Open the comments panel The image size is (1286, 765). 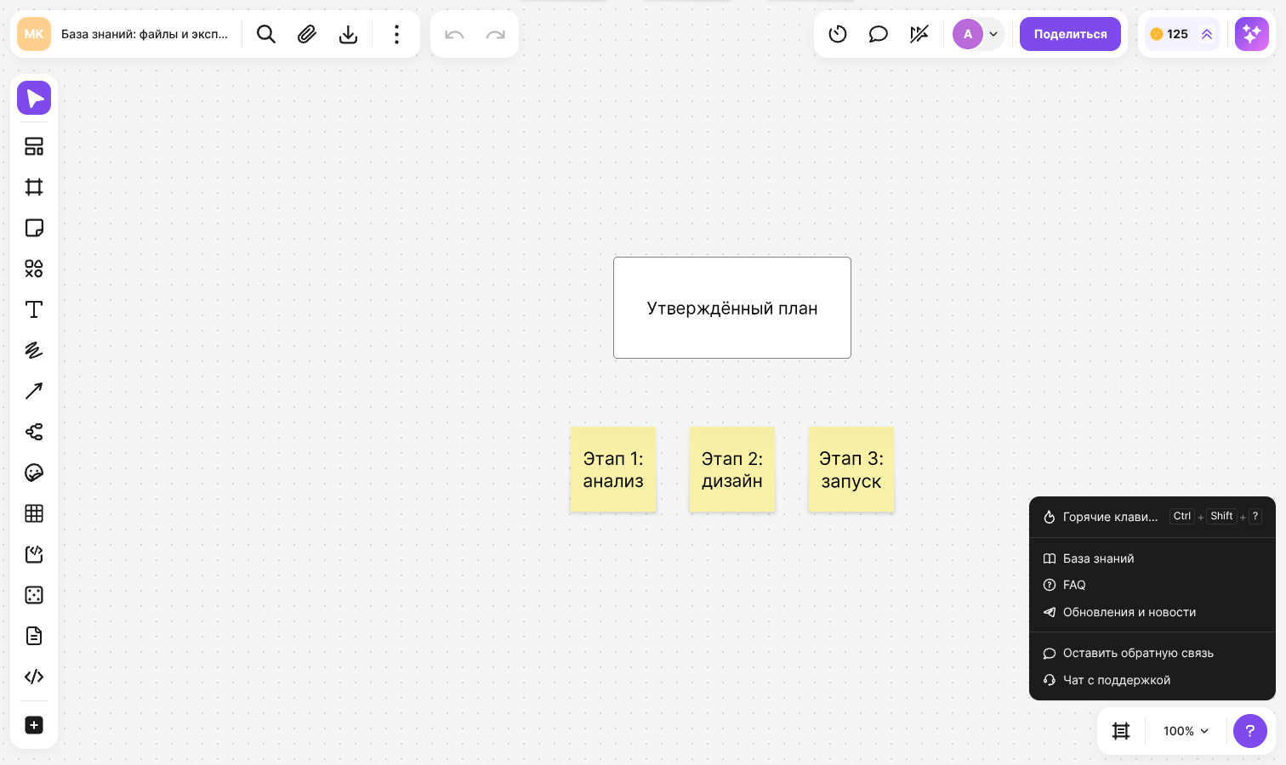click(879, 34)
